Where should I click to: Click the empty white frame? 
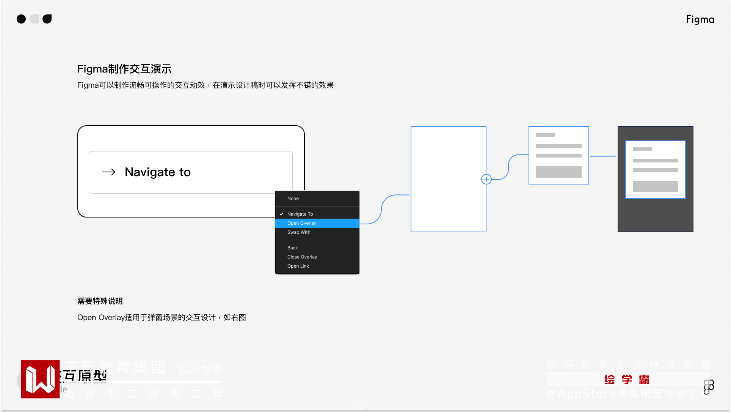[x=448, y=179]
